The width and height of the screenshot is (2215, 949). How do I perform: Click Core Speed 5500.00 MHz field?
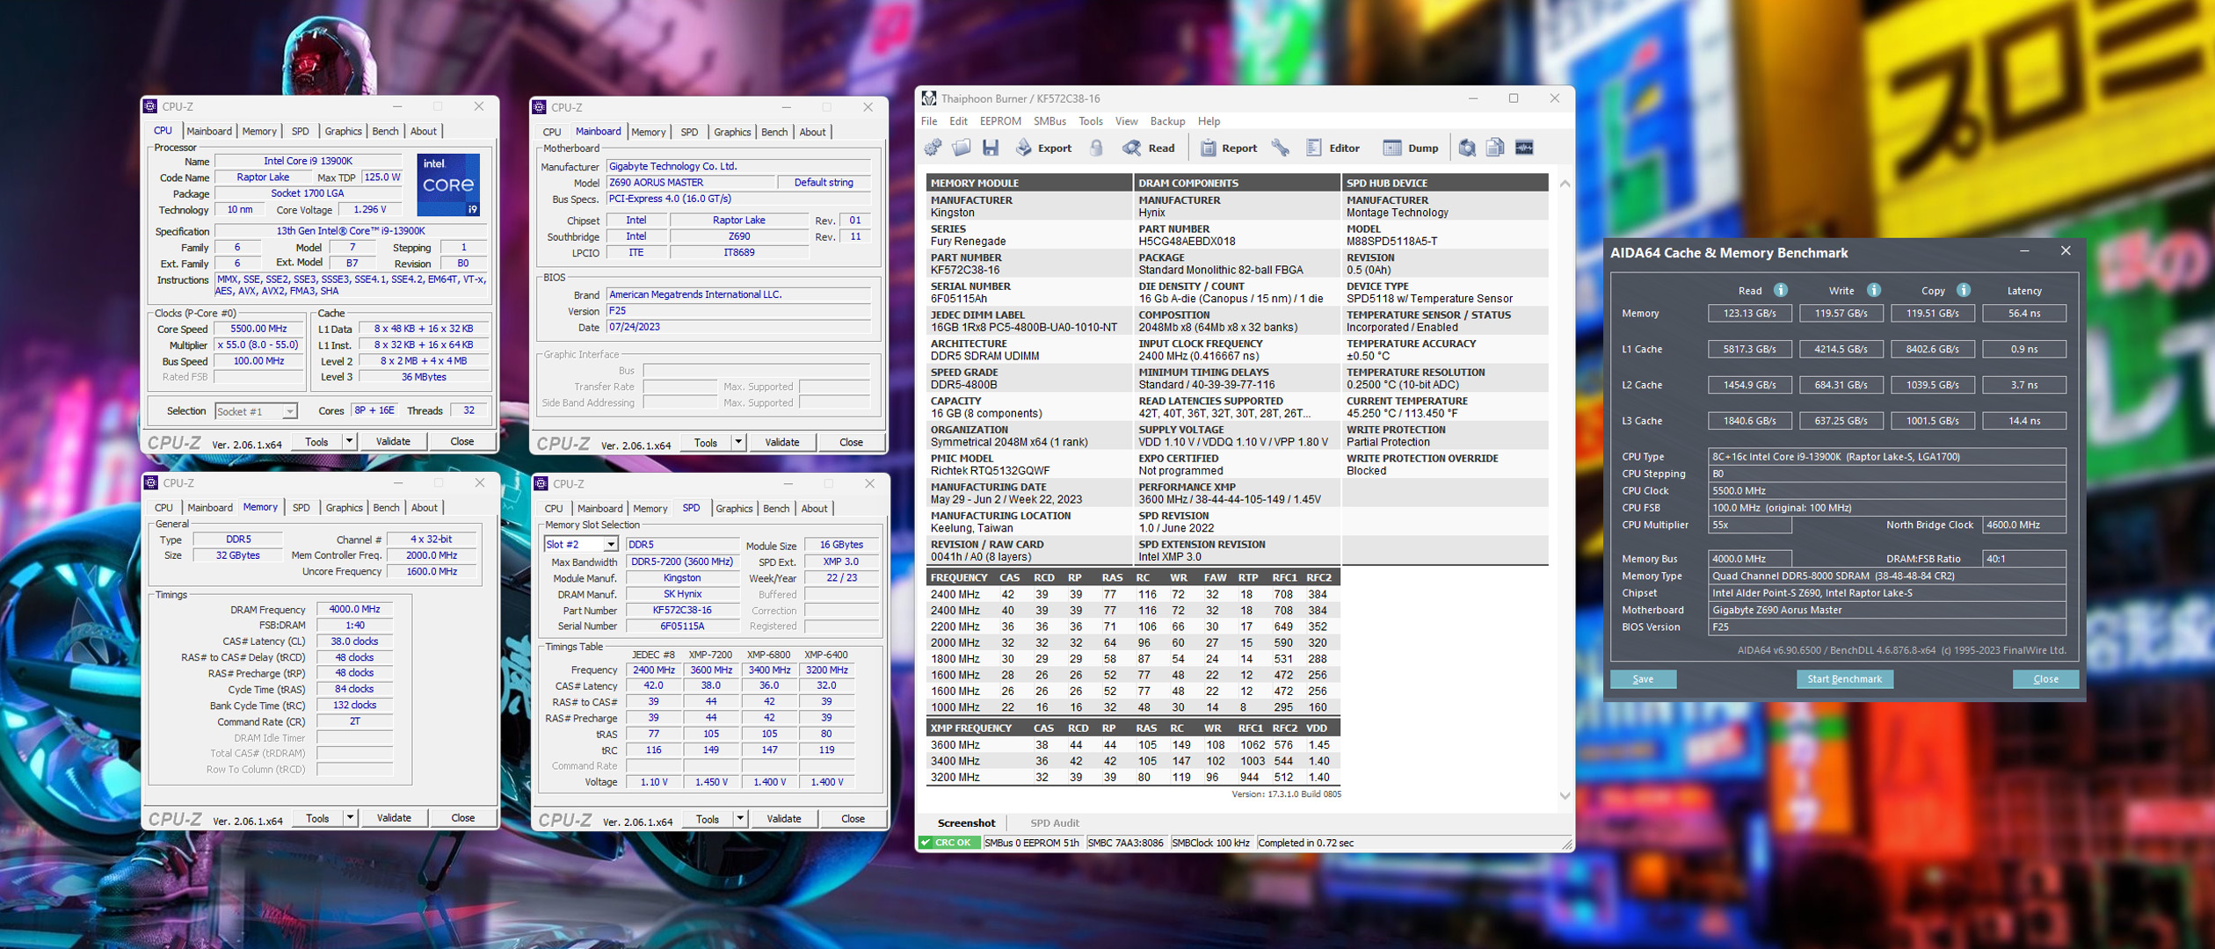(258, 329)
